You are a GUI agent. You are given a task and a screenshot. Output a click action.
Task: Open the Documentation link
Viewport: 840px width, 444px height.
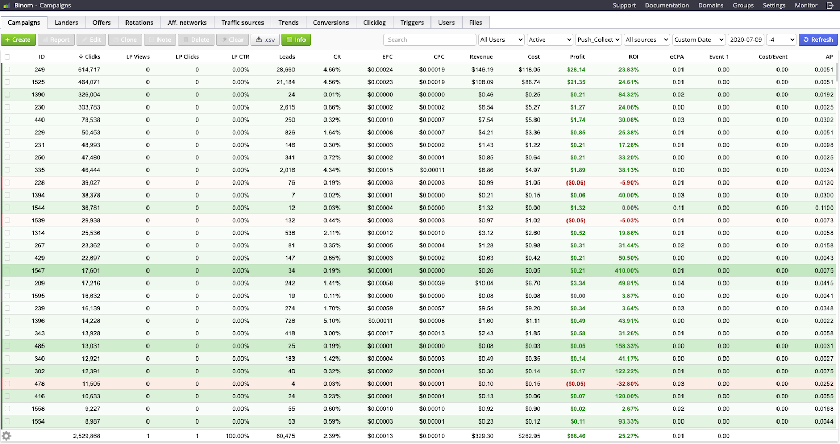pos(667,5)
